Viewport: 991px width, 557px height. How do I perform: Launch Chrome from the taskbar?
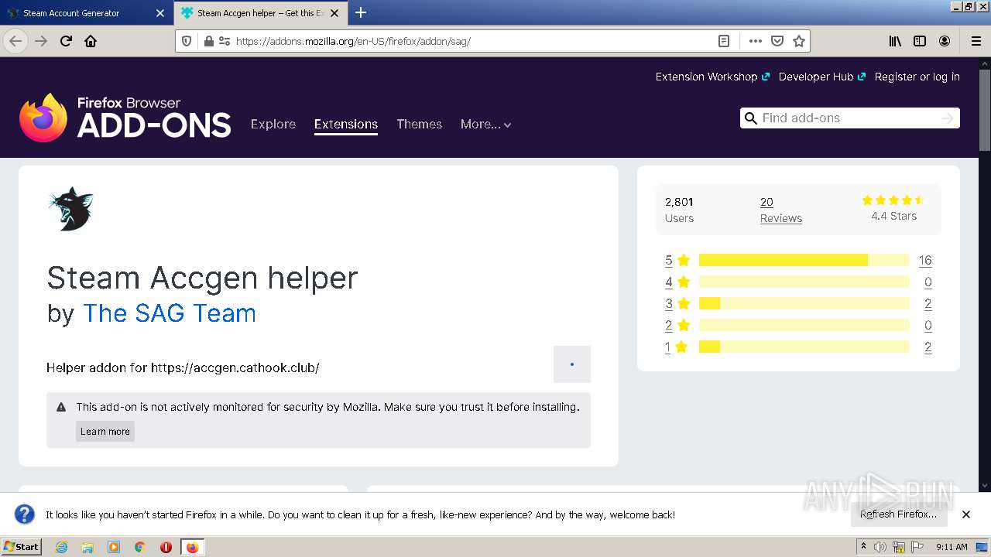140,547
